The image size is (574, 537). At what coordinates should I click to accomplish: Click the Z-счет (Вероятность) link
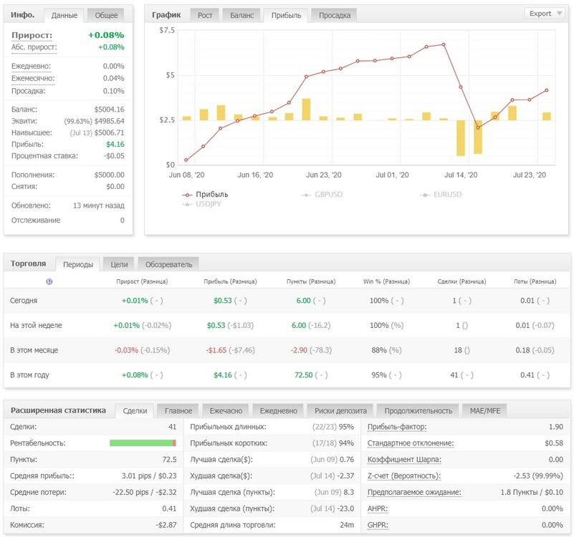tap(403, 475)
